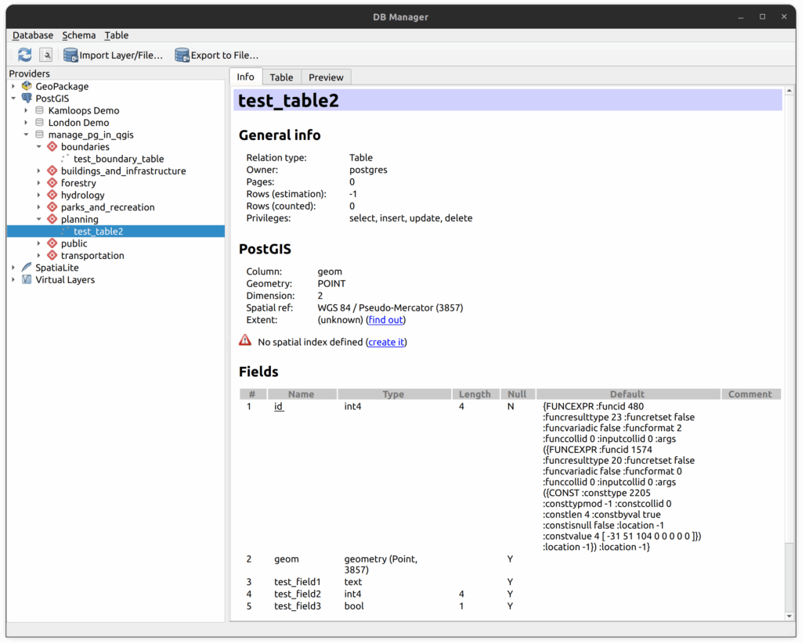This screenshot has height=643, width=802.
Task: Select test_boundary_table in the tree
Action: pyautogui.click(x=118, y=159)
